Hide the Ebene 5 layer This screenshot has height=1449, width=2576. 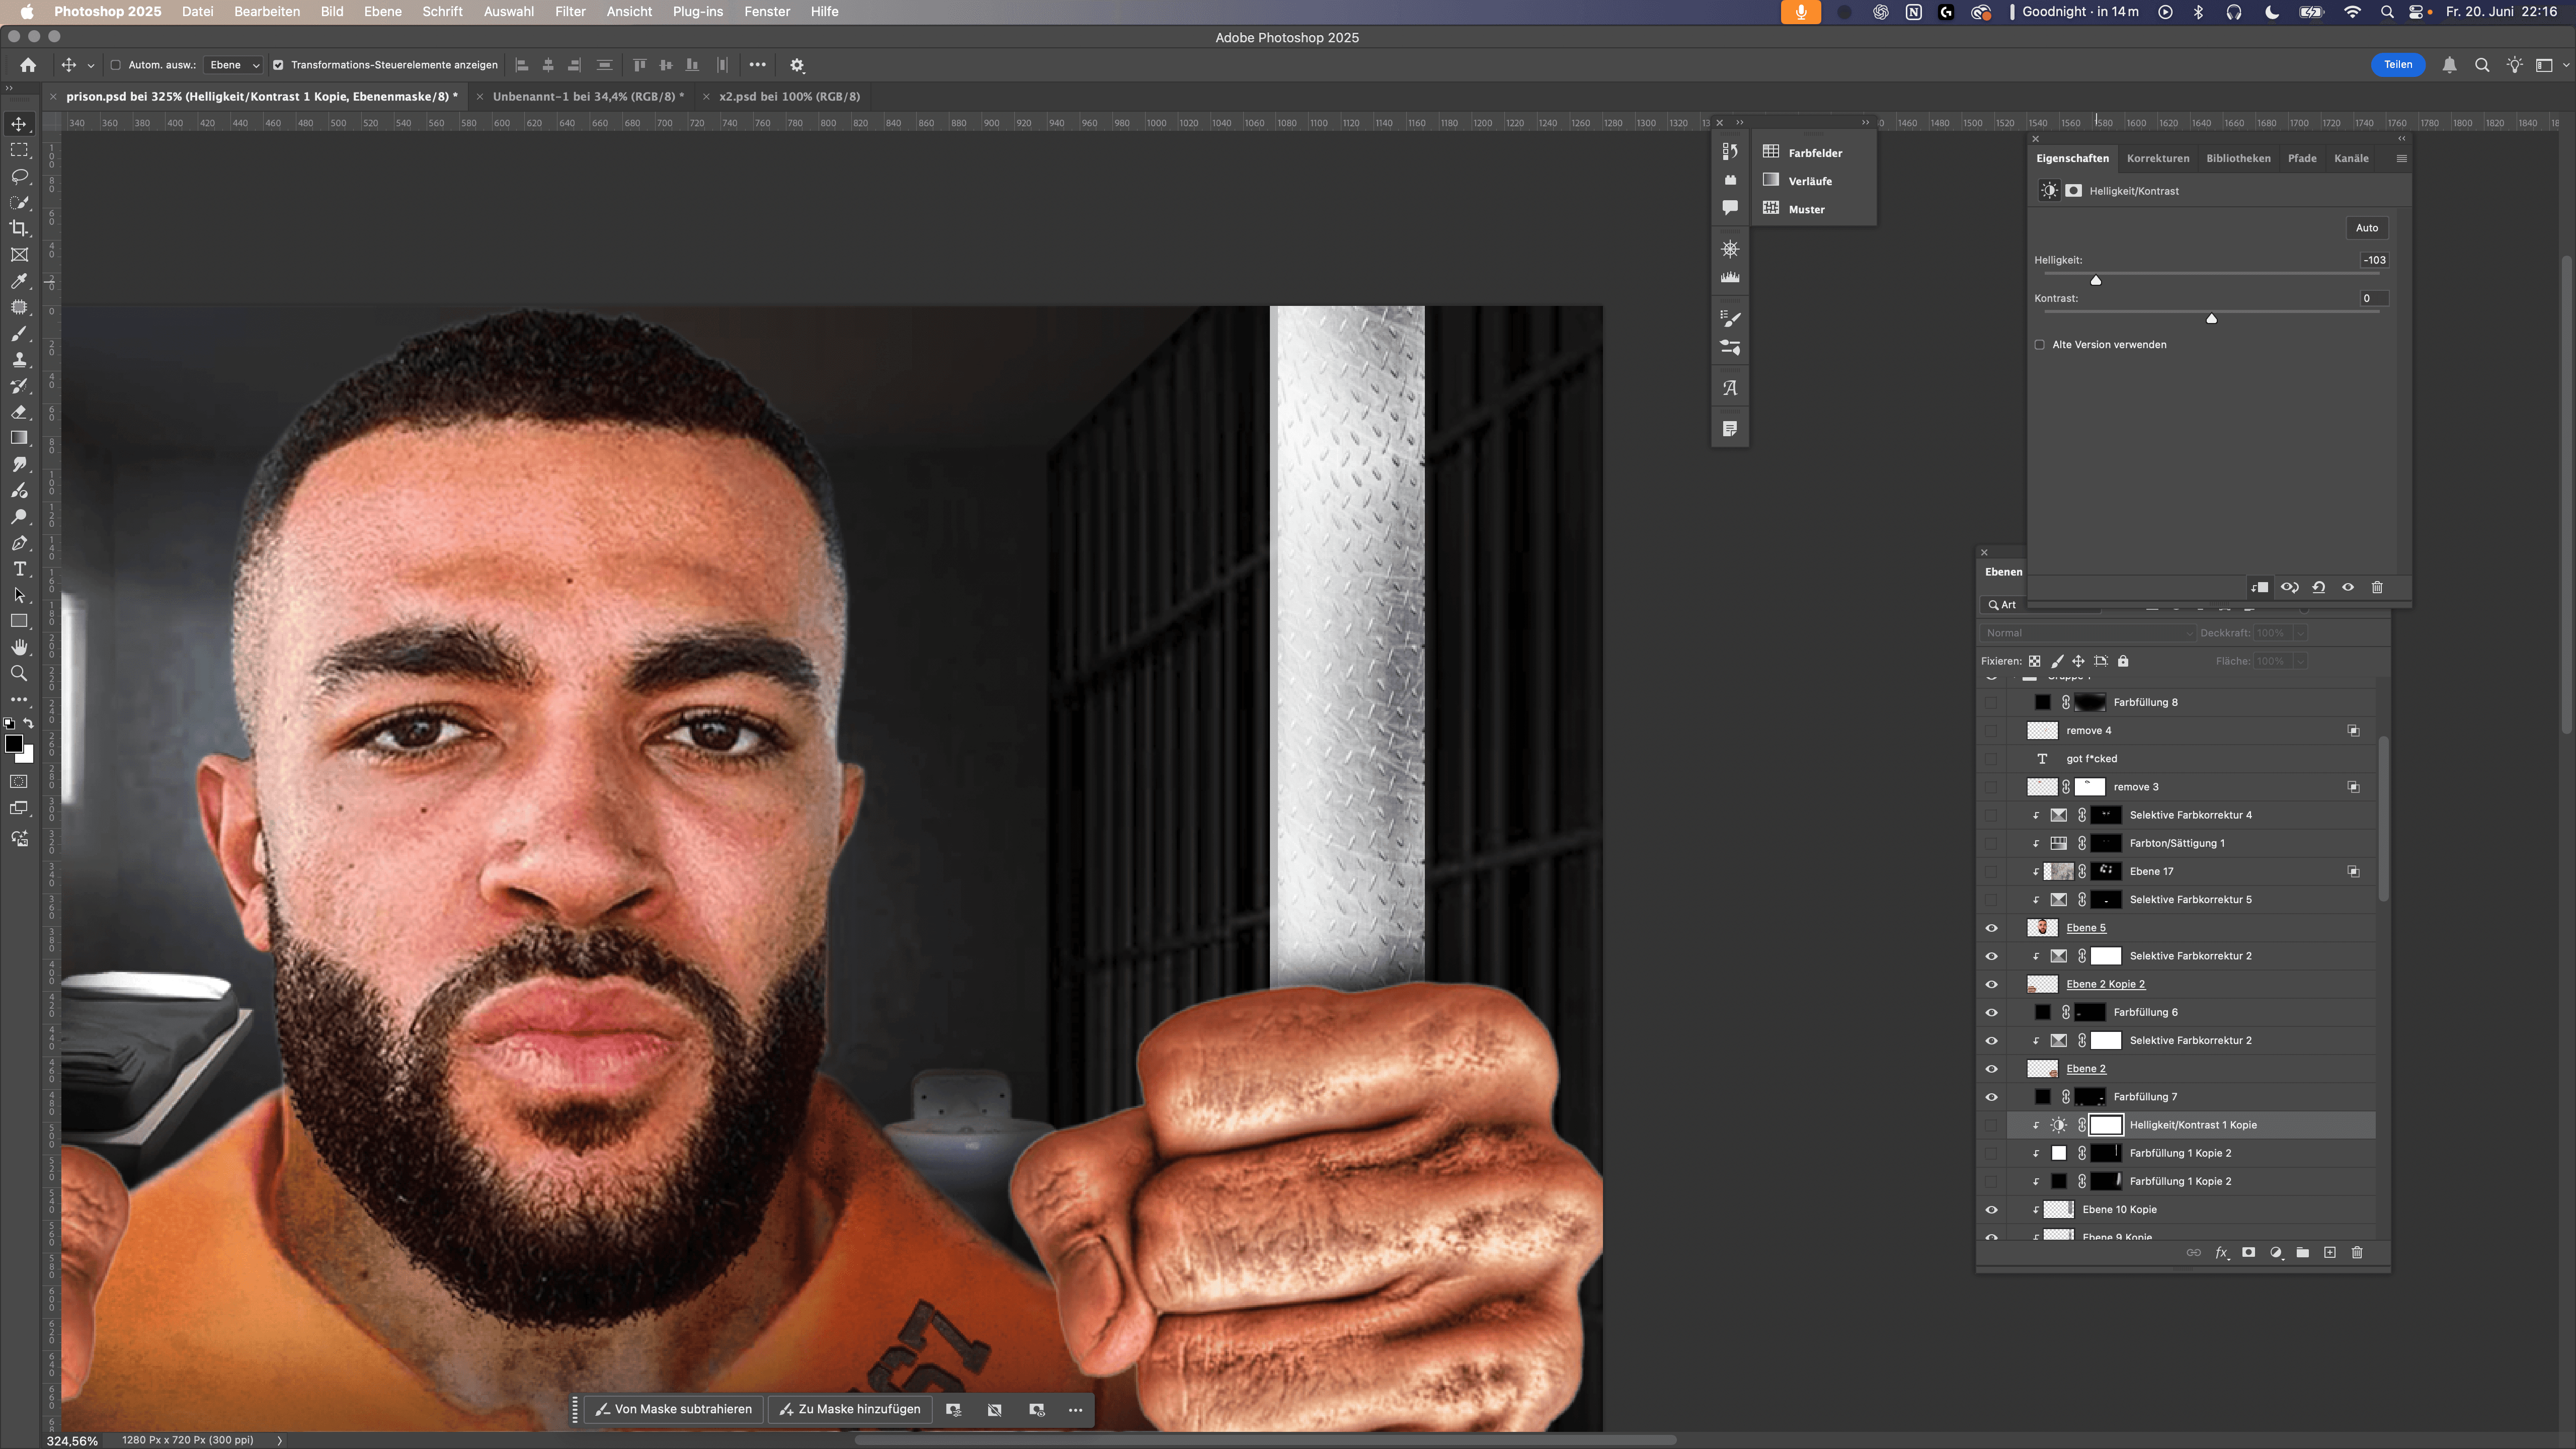tap(1992, 928)
